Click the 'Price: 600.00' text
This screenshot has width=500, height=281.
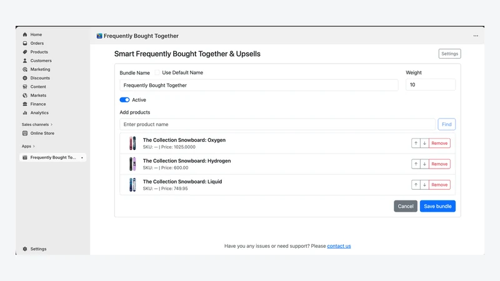coord(175,167)
